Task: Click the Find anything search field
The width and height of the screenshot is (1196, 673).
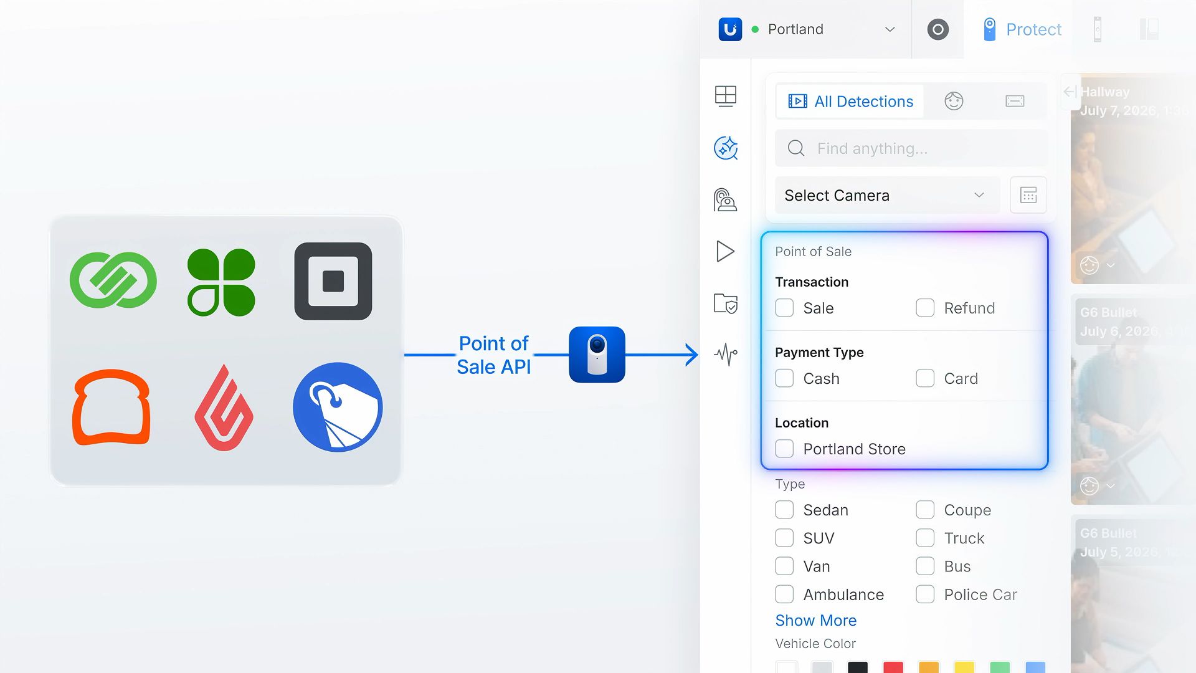Action: (911, 148)
